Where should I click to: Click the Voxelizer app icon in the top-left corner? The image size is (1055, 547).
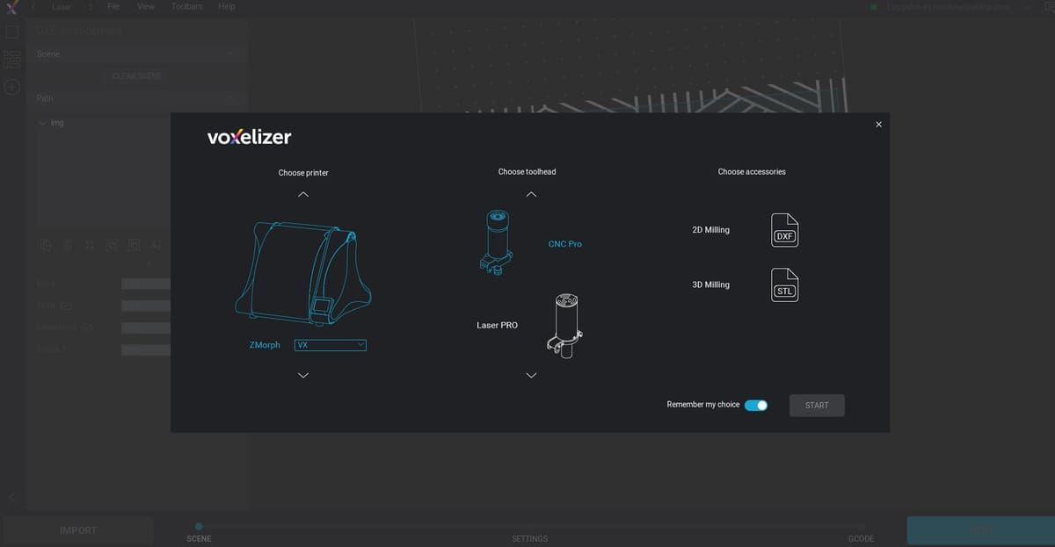11,7
